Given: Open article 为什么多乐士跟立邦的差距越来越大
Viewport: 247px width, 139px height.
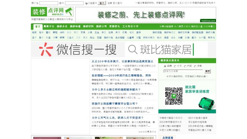Looking at the screenshot, I should click(x=116, y=90).
